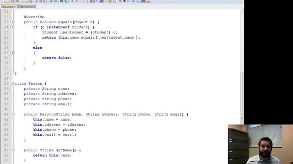Click the Undo toolbar icon
293x164 pixels.
click(x=51, y=1)
